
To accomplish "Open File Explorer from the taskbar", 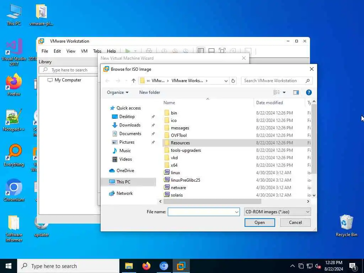I will pos(129,266).
